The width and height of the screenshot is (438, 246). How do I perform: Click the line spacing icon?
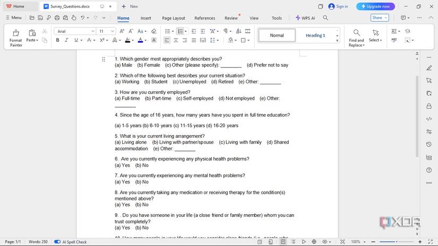[x=213, y=40]
